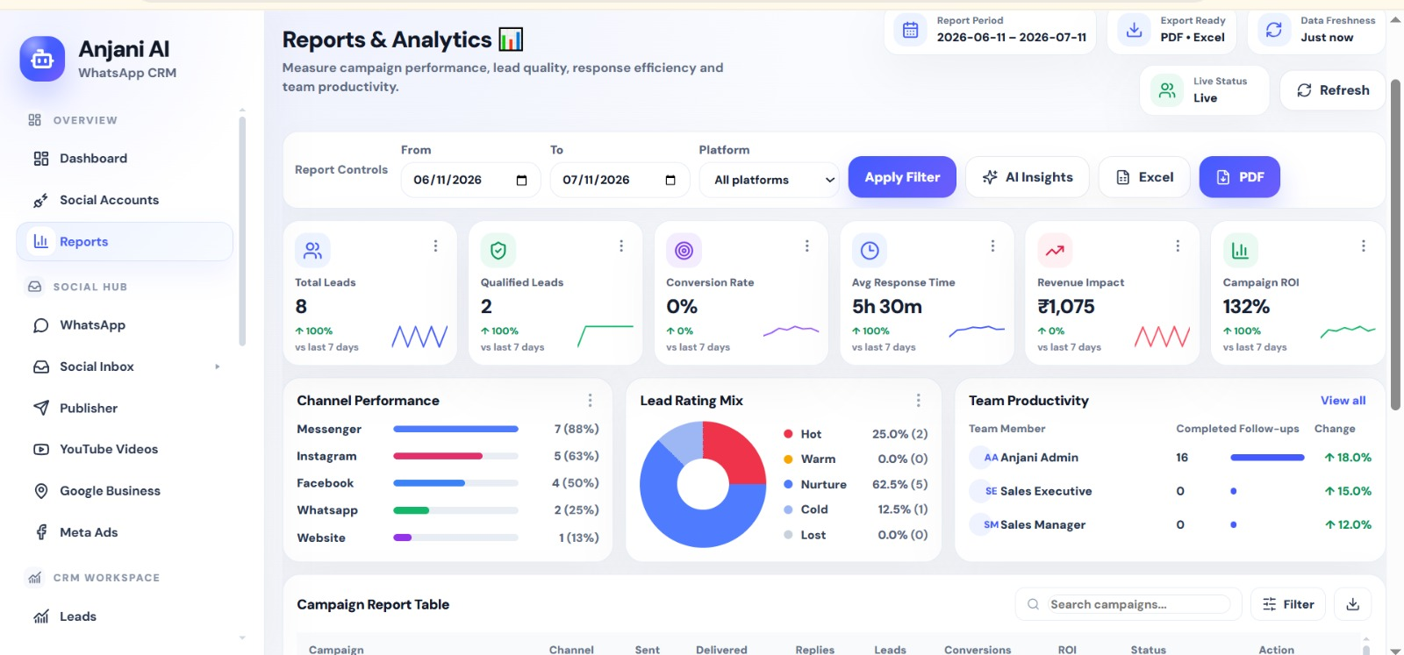This screenshot has height=655, width=1404.
Task: Go to Social Accounts in sidebar
Action: point(125,200)
